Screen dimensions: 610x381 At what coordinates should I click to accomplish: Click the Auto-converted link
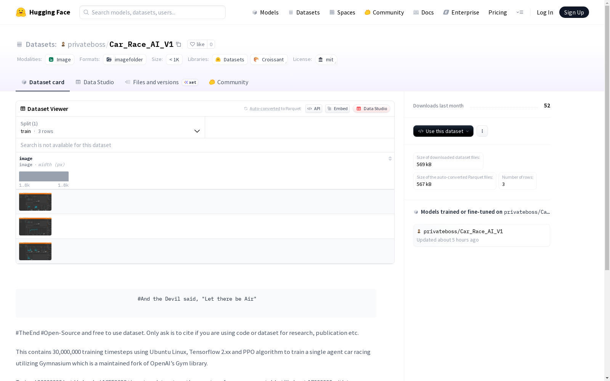click(265, 109)
